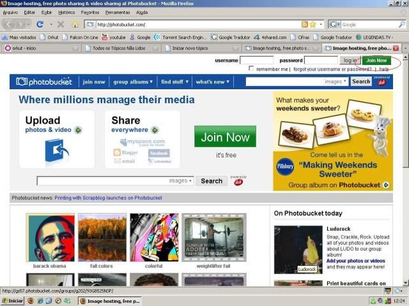
Task: Open images dropdown in blue bar search
Action: pyautogui.click(x=336, y=82)
